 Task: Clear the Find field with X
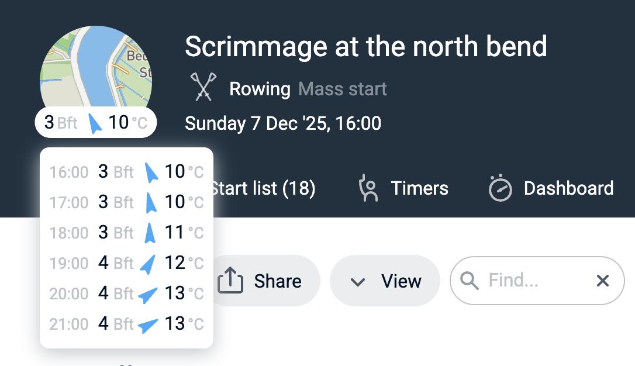[602, 281]
